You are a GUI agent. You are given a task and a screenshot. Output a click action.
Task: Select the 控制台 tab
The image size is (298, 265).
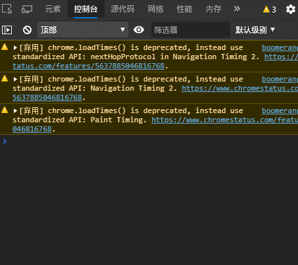click(86, 9)
